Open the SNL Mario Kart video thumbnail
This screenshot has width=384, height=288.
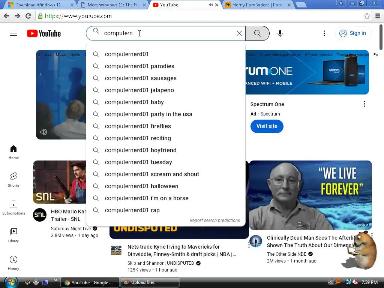pos(60,182)
